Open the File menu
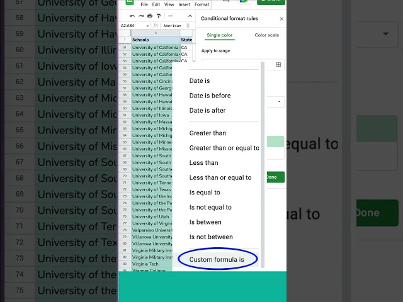 [x=144, y=4]
